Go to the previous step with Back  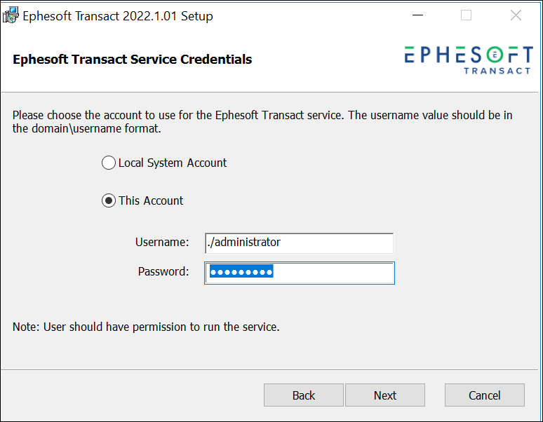(304, 395)
